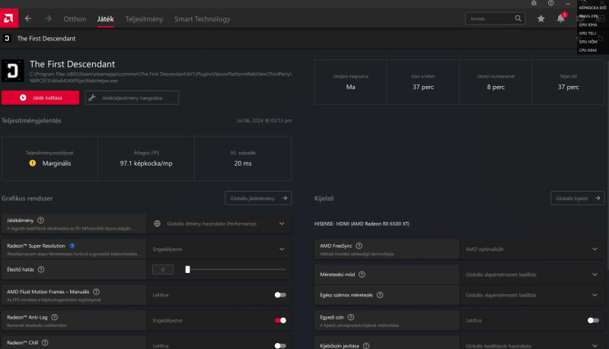This screenshot has height=349, width=609.
Task: Open Méretezési mód dropdown
Action: [532, 274]
